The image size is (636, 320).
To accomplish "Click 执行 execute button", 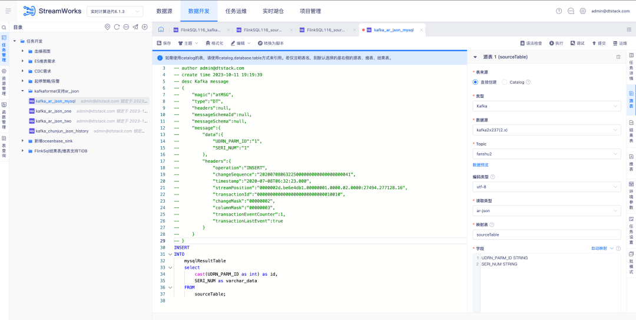I will (x=556, y=43).
